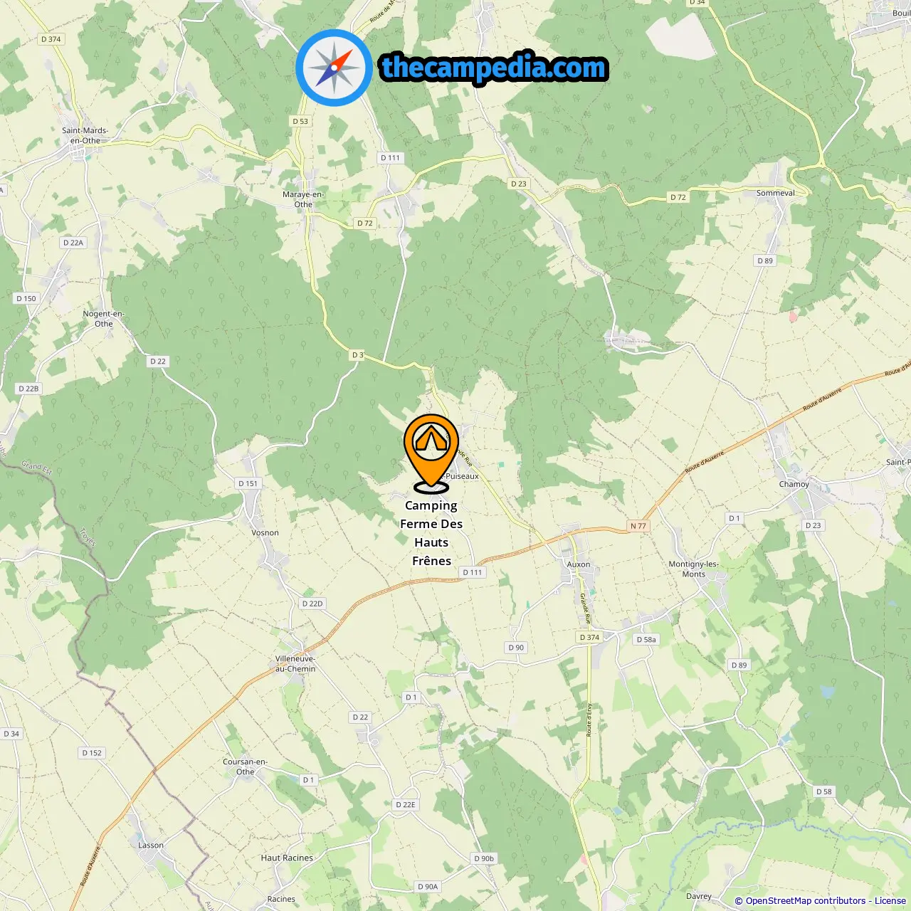Click the Vosnon village label
Screen dimensions: 911x911
[265, 532]
